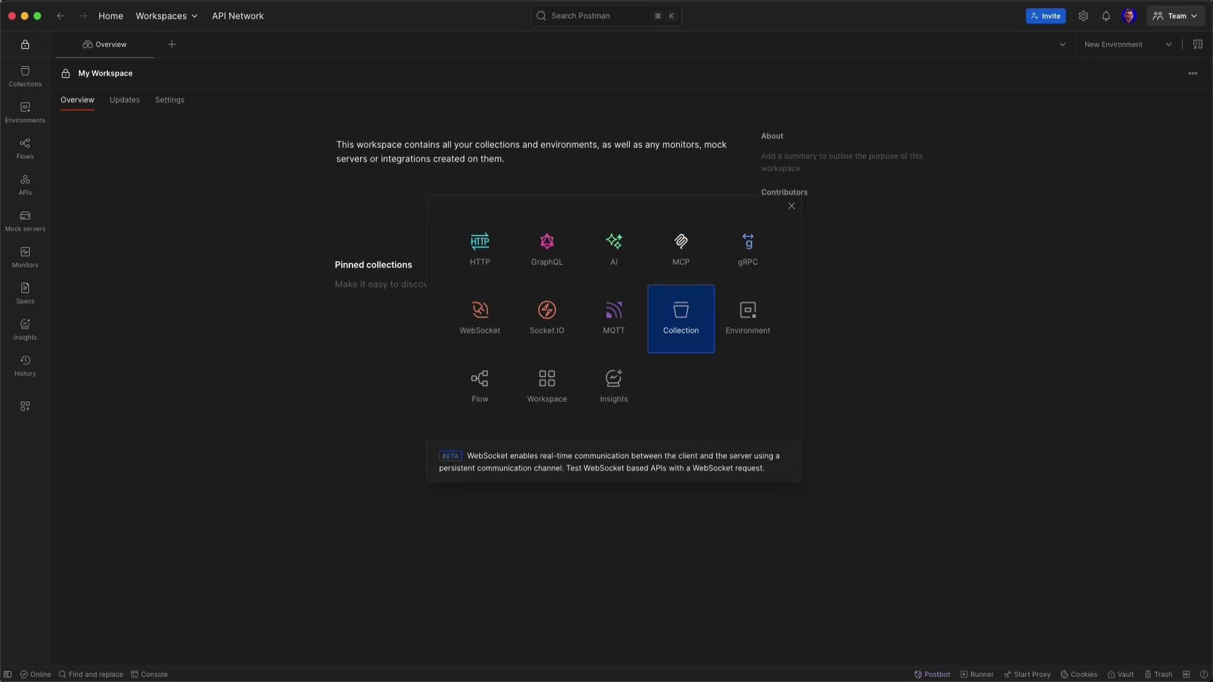This screenshot has width=1213, height=682.
Task: Open the Console
Action: click(149, 674)
